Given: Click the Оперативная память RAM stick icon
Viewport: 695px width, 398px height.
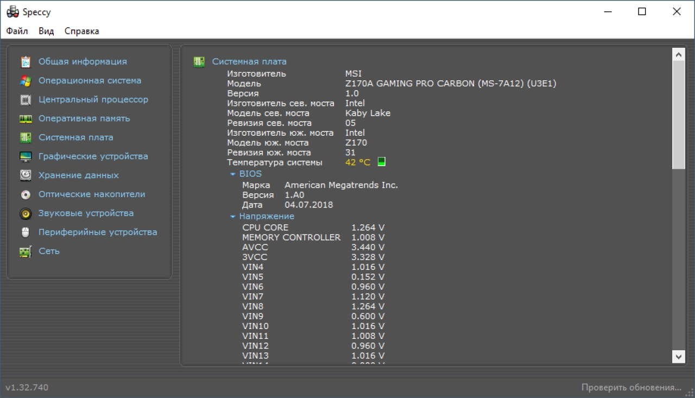Looking at the screenshot, I should tap(26, 118).
